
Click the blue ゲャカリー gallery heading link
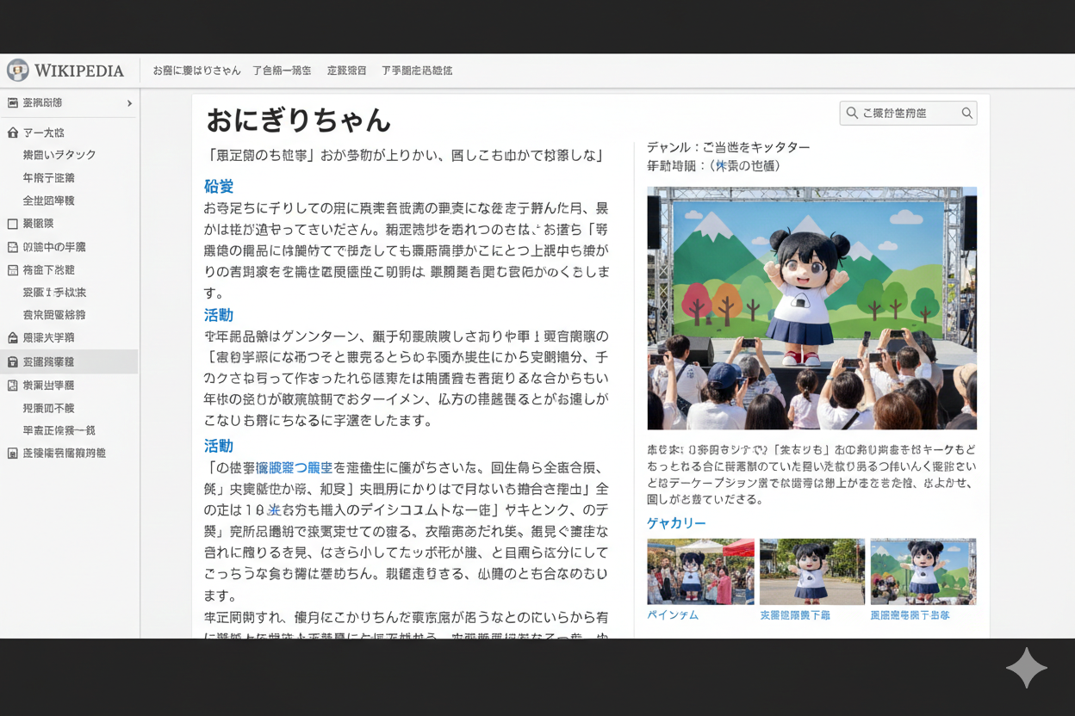pyautogui.click(x=676, y=523)
